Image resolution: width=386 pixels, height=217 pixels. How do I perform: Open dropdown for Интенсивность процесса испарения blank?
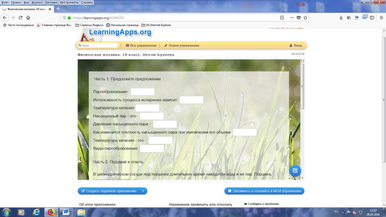click(x=192, y=100)
